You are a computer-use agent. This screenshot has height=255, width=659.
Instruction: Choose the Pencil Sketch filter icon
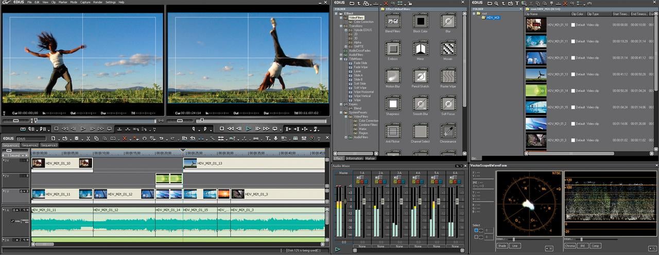click(421, 76)
